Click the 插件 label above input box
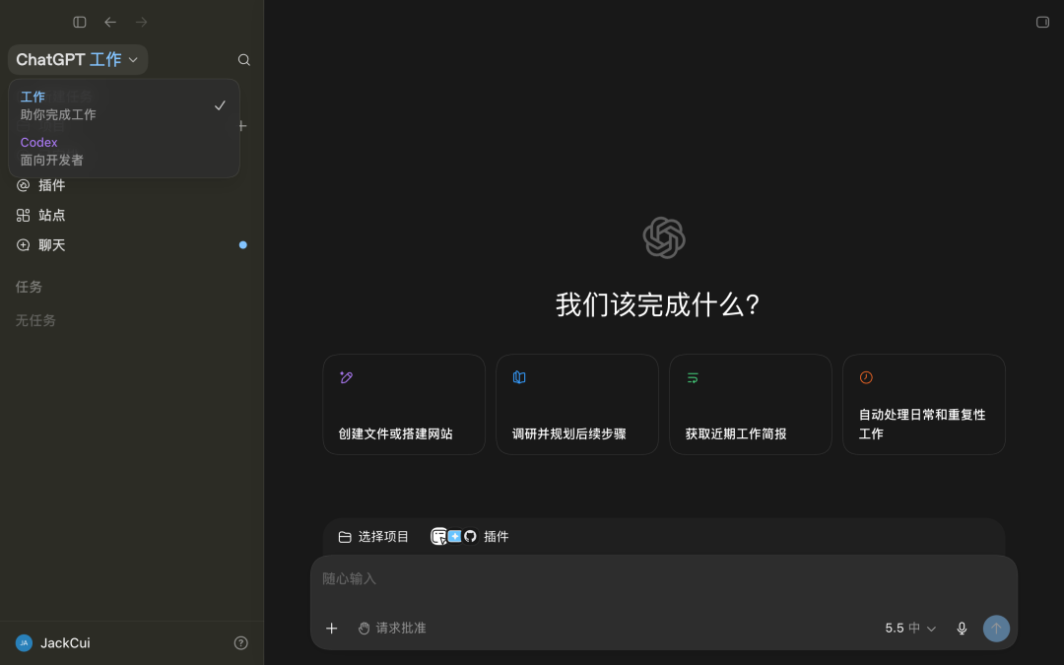Screen dimensions: 1064x665 [x=496, y=537]
